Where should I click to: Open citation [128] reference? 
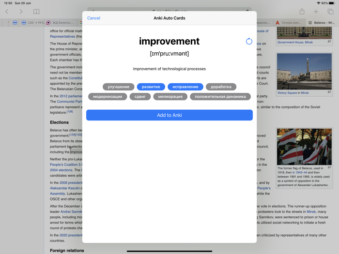[70, 111]
